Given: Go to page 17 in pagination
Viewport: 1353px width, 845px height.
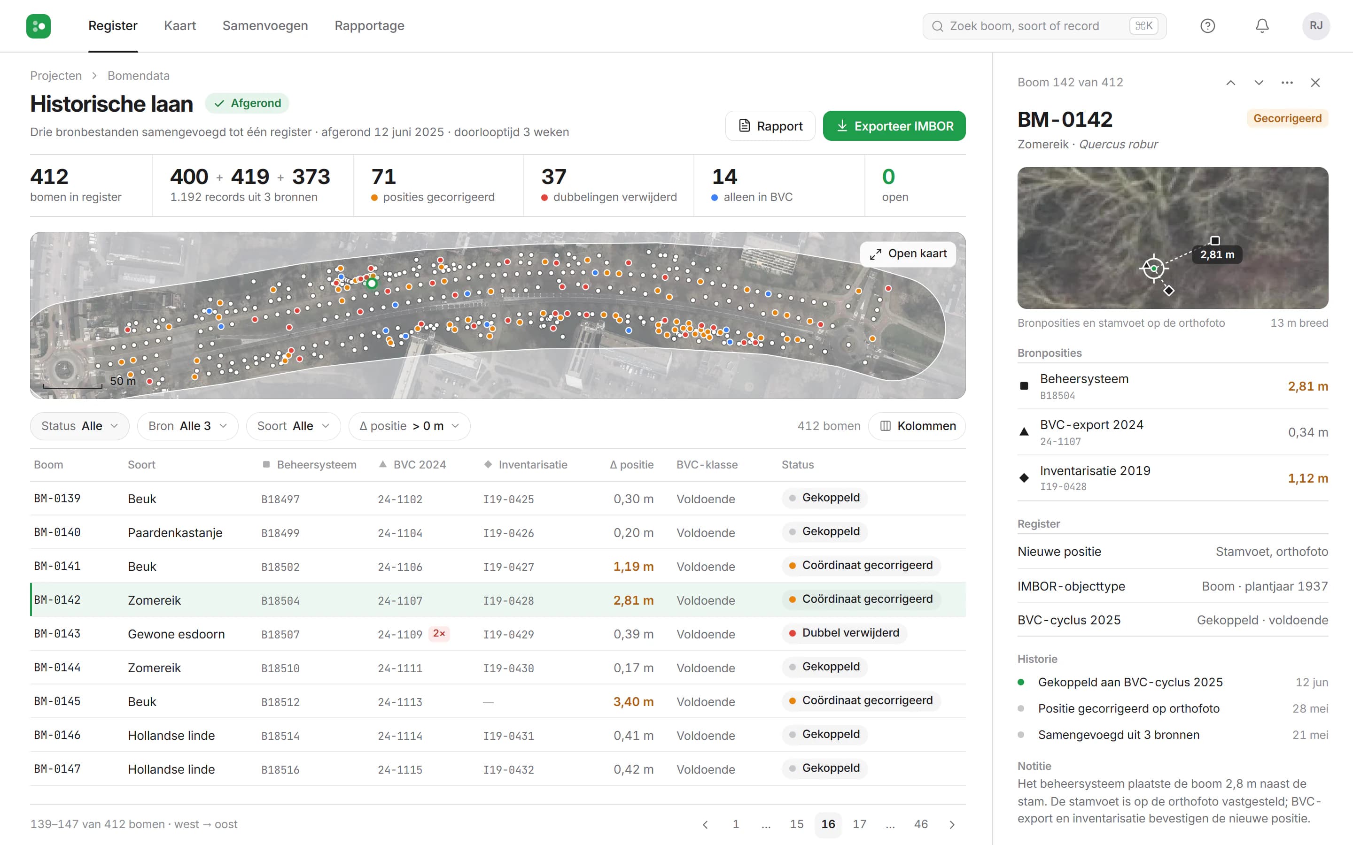Looking at the screenshot, I should tap(859, 824).
